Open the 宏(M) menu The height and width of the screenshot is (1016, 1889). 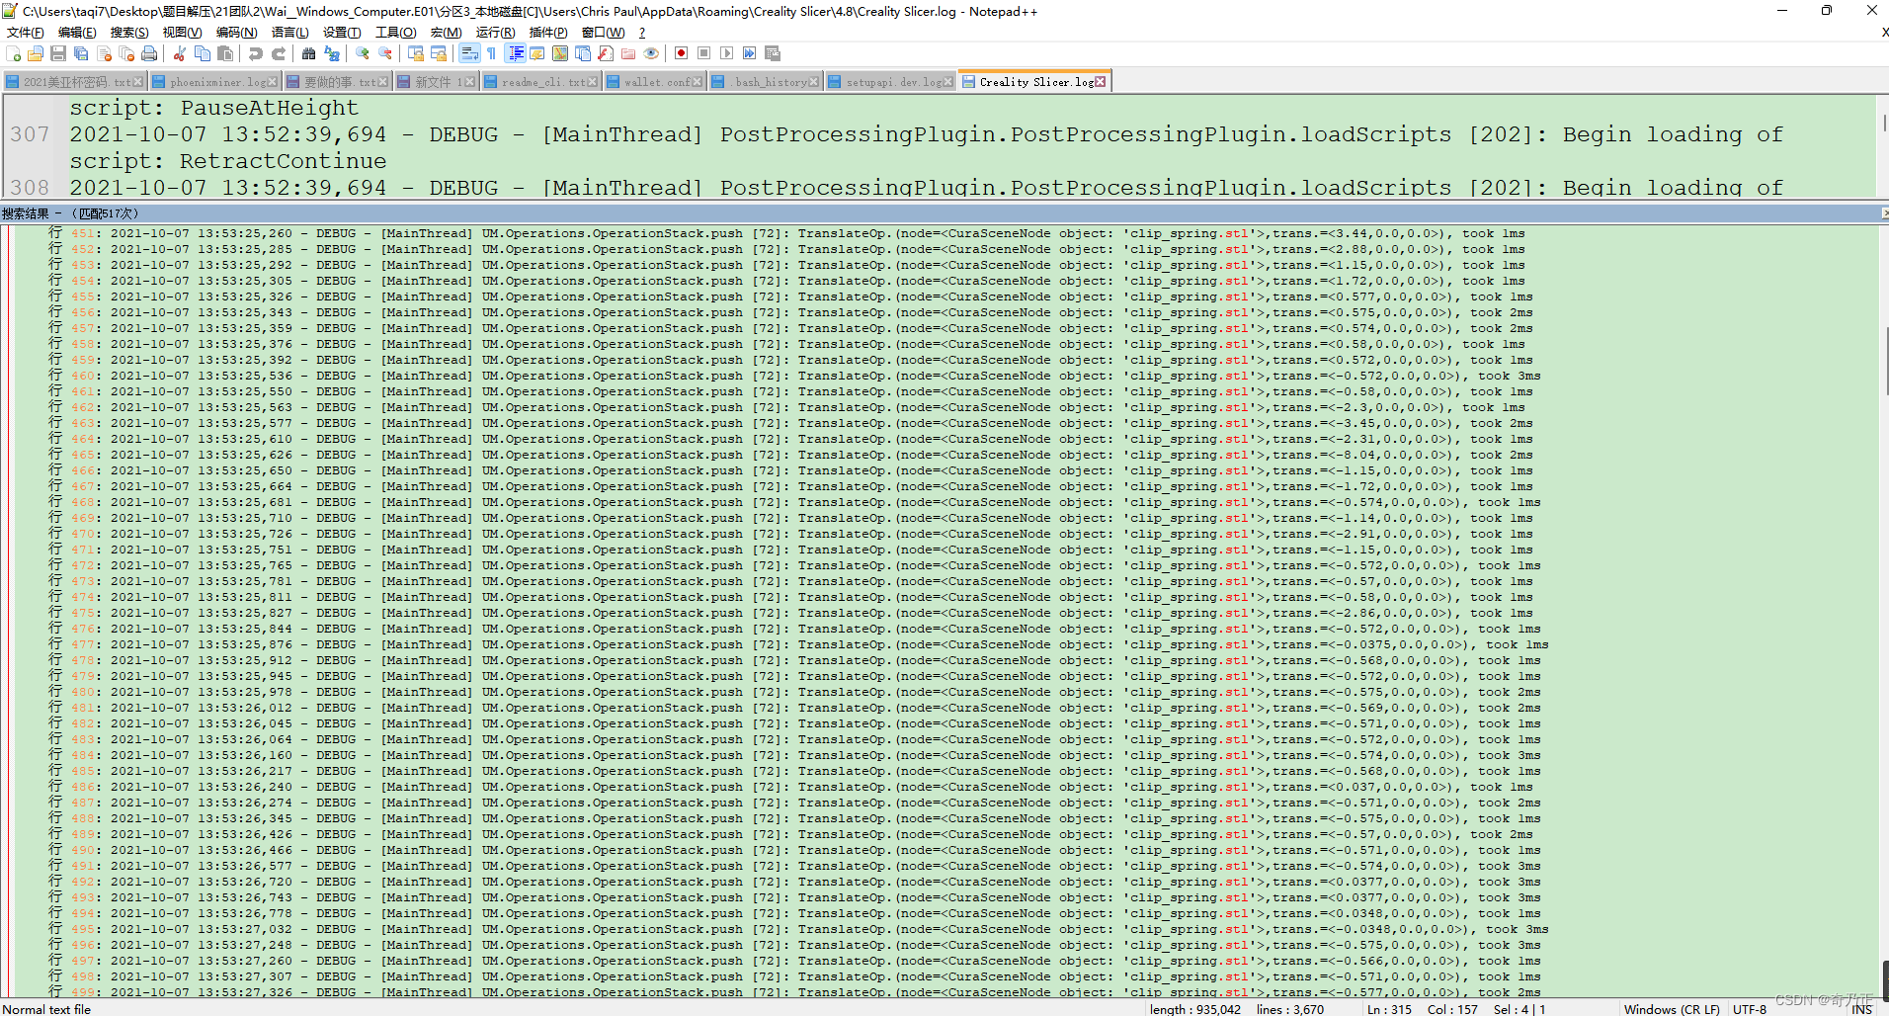(446, 33)
